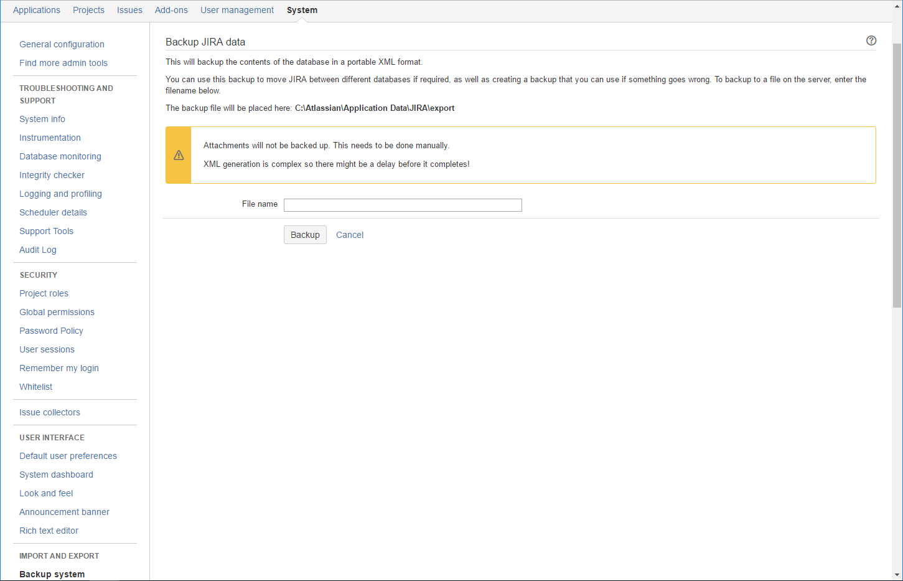Open Look and feel
This screenshot has width=903, height=581.
(46, 493)
